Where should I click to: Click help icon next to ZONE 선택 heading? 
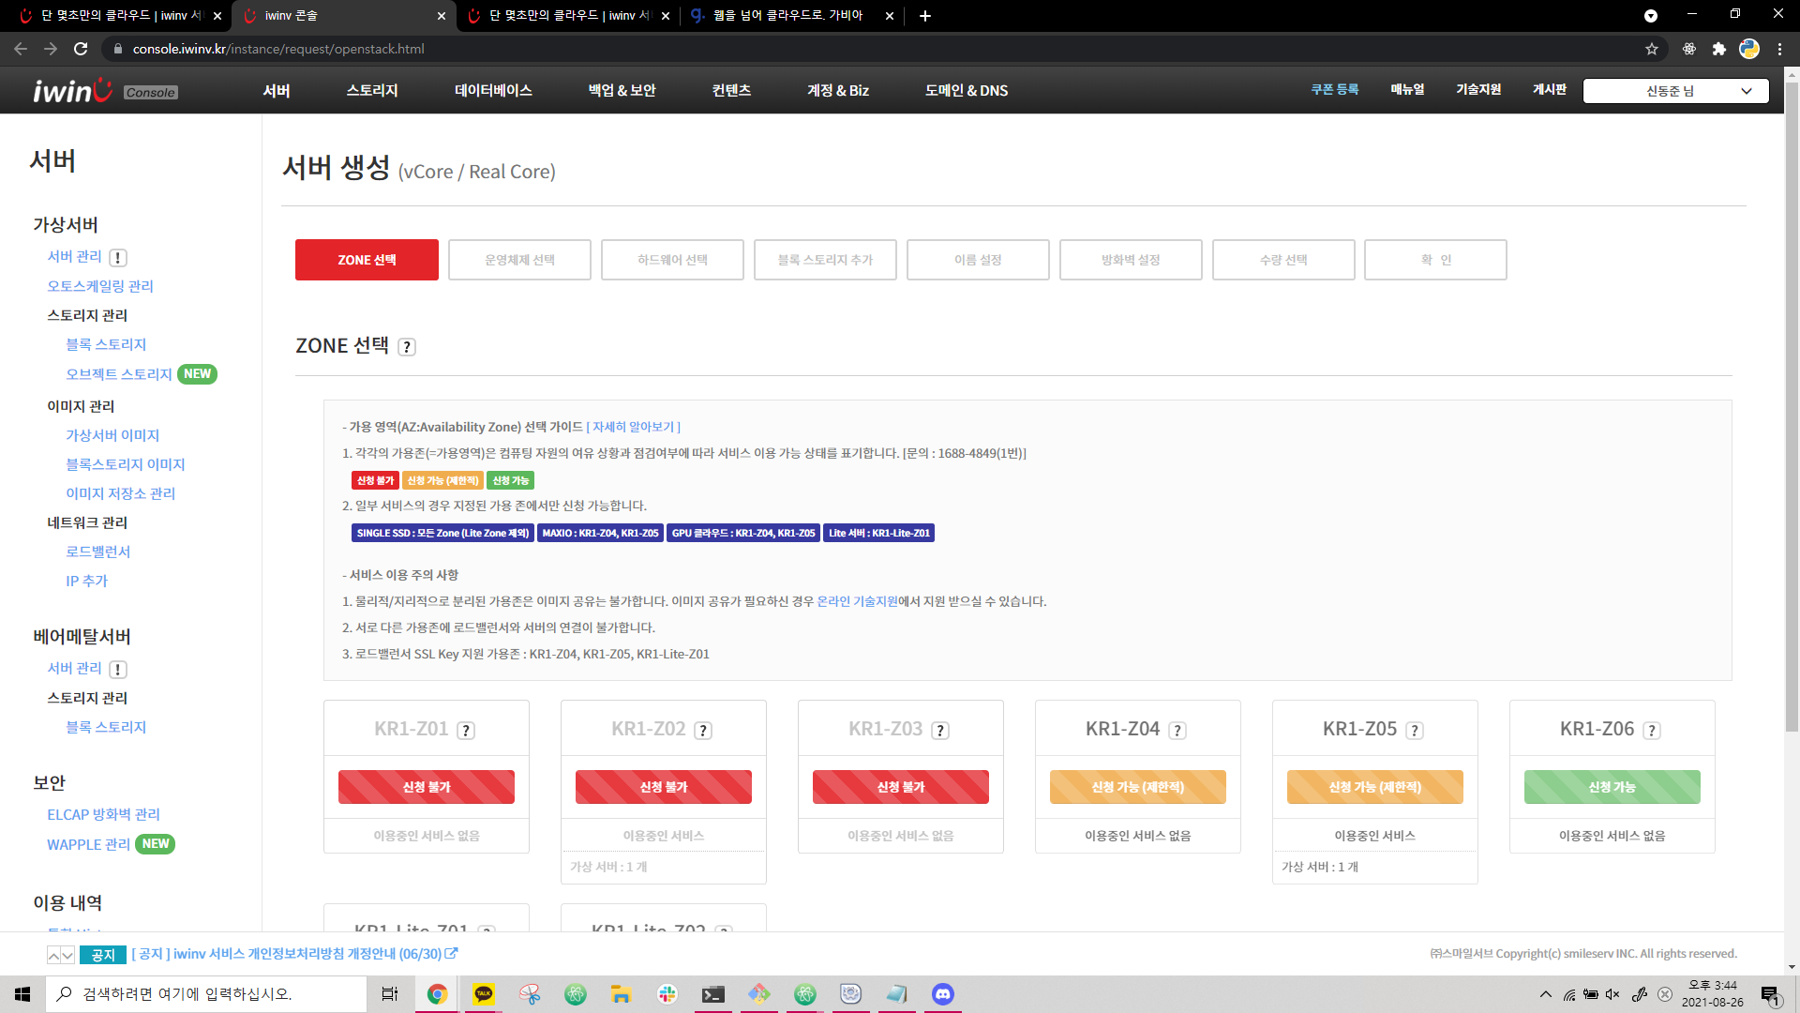(407, 347)
